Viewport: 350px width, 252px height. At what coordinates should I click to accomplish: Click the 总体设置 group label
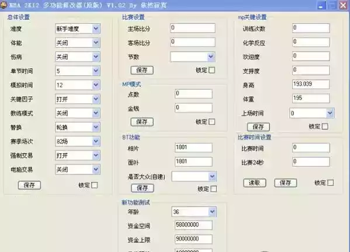[19, 17]
